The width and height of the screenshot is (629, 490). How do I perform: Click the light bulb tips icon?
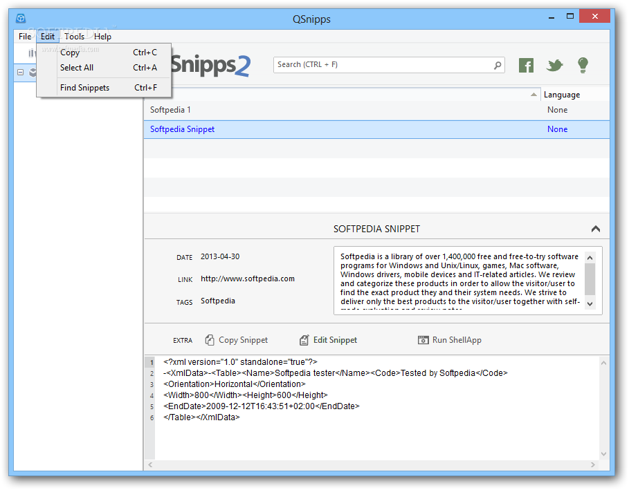(583, 65)
